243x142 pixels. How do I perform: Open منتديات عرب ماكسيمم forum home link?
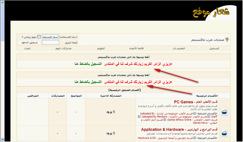tap(207, 40)
